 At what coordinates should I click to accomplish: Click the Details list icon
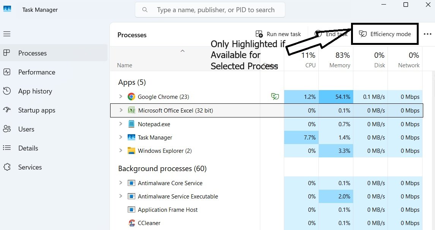click(7, 148)
